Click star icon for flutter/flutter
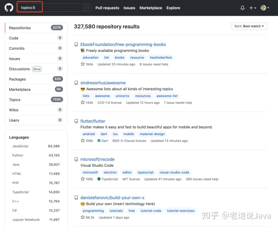Viewport: 278px width, 227px height. 83,141
